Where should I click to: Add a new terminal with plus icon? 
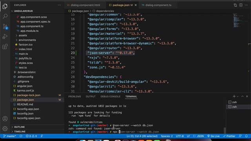[234, 96]
